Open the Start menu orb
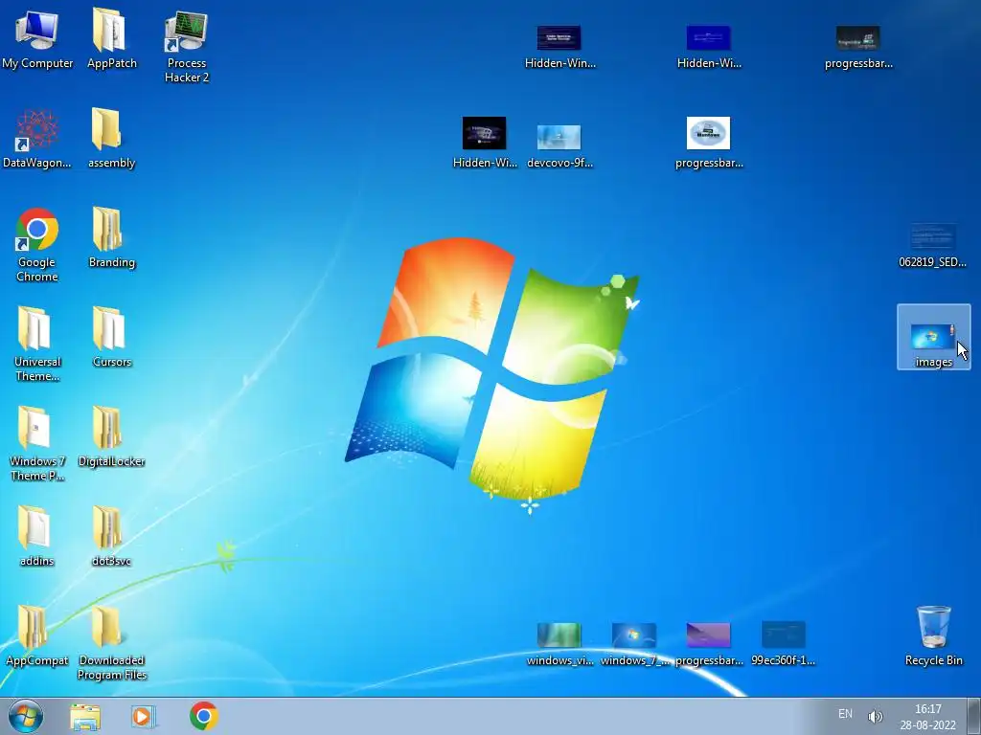 pyautogui.click(x=26, y=716)
